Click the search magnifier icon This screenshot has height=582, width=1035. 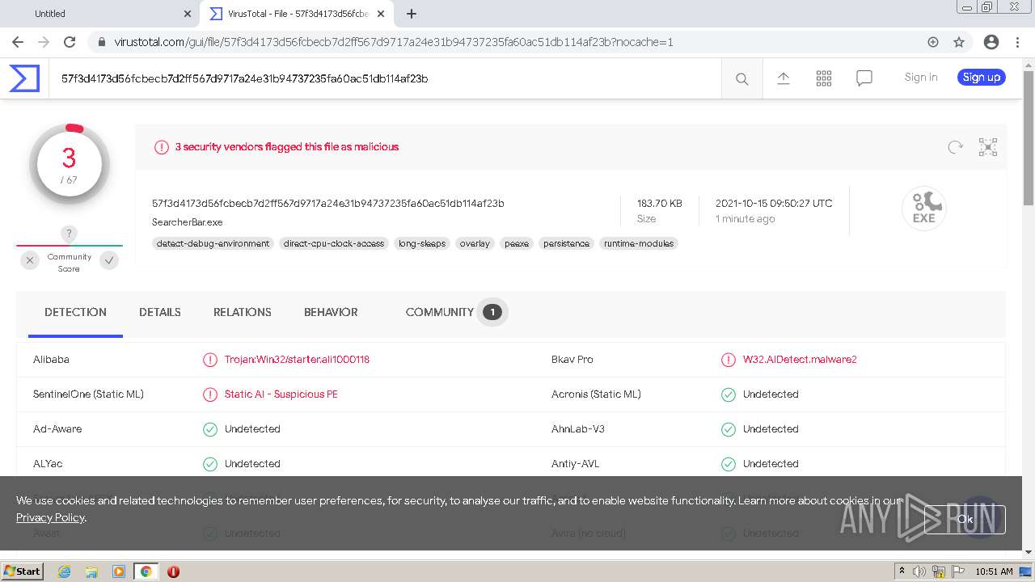click(741, 78)
